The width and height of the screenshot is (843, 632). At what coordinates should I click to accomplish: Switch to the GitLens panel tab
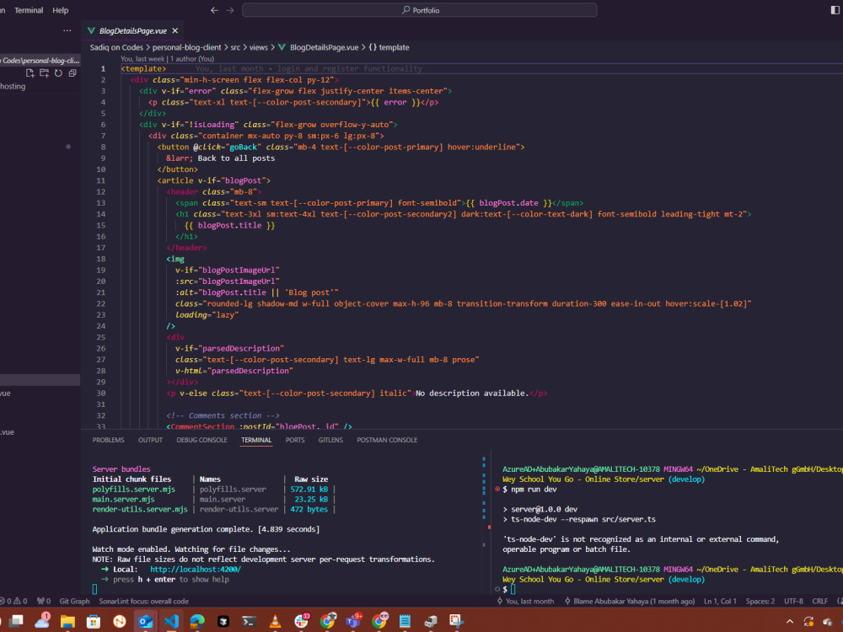(330, 440)
